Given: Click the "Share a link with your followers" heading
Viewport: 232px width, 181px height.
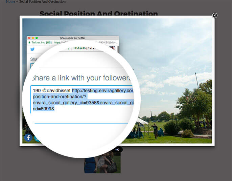Looking at the screenshot, I should point(81,78).
